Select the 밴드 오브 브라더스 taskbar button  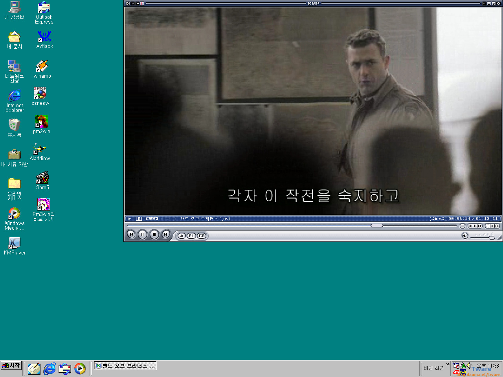coord(125,366)
